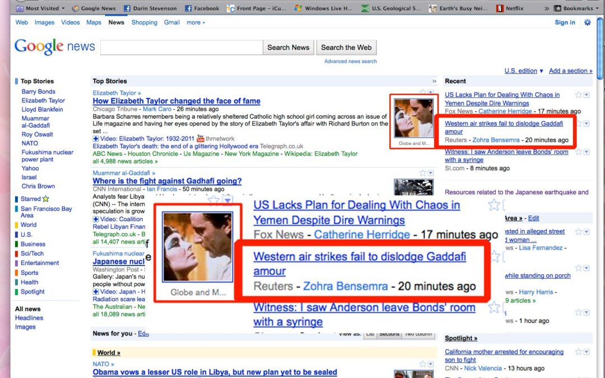Screen dimensions: 605x378
Task: Expand the Japan video plus icon
Action: pos(96,292)
